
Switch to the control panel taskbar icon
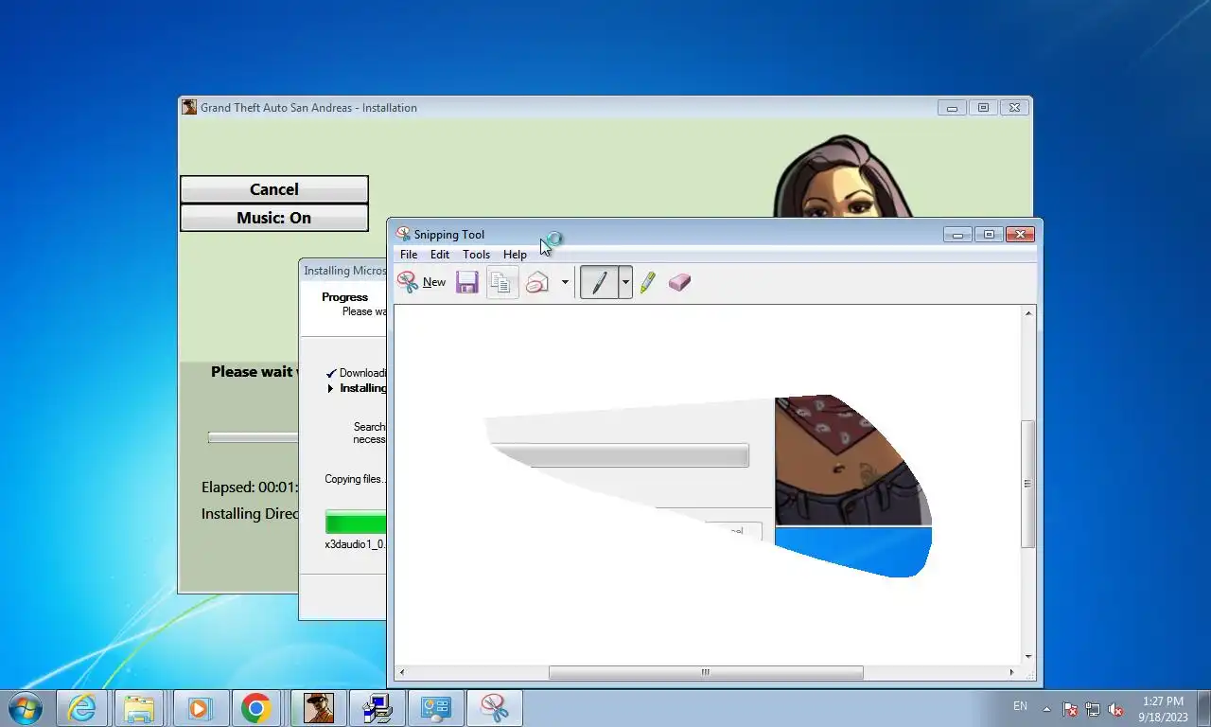tap(436, 708)
